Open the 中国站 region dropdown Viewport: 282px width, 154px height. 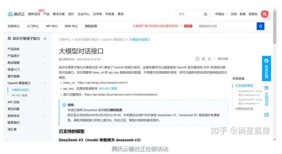click(x=221, y=14)
